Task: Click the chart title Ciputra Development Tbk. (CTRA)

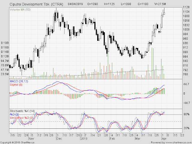Action: (36, 4)
